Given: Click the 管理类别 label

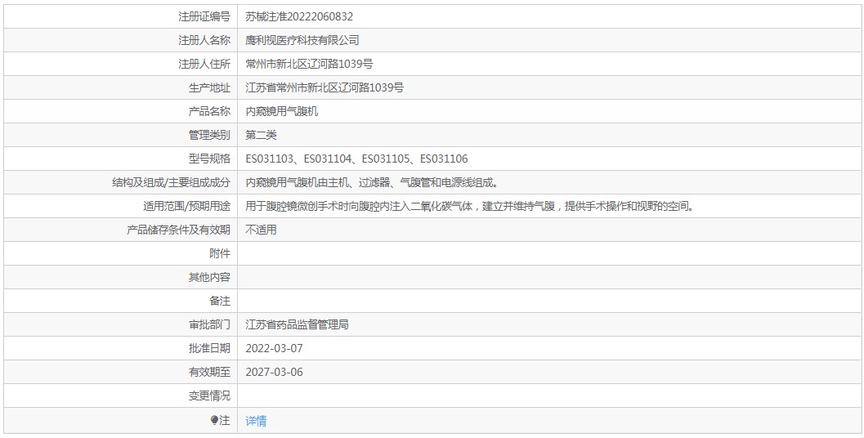Looking at the screenshot, I should pos(209,135).
